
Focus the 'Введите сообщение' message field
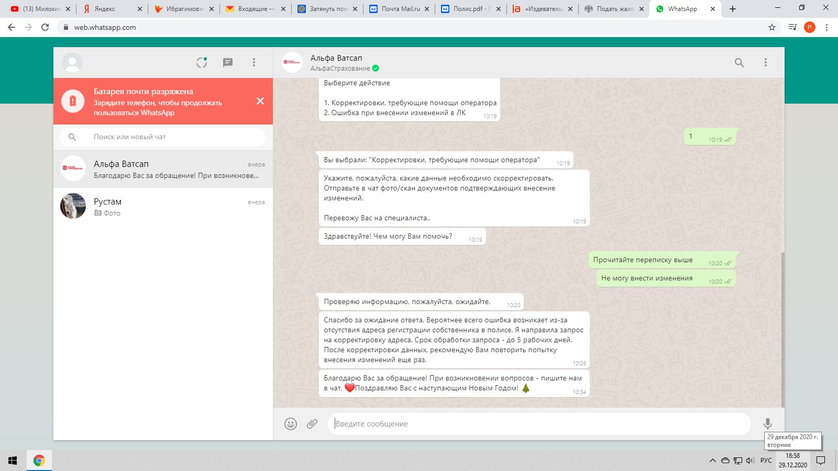point(539,424)
